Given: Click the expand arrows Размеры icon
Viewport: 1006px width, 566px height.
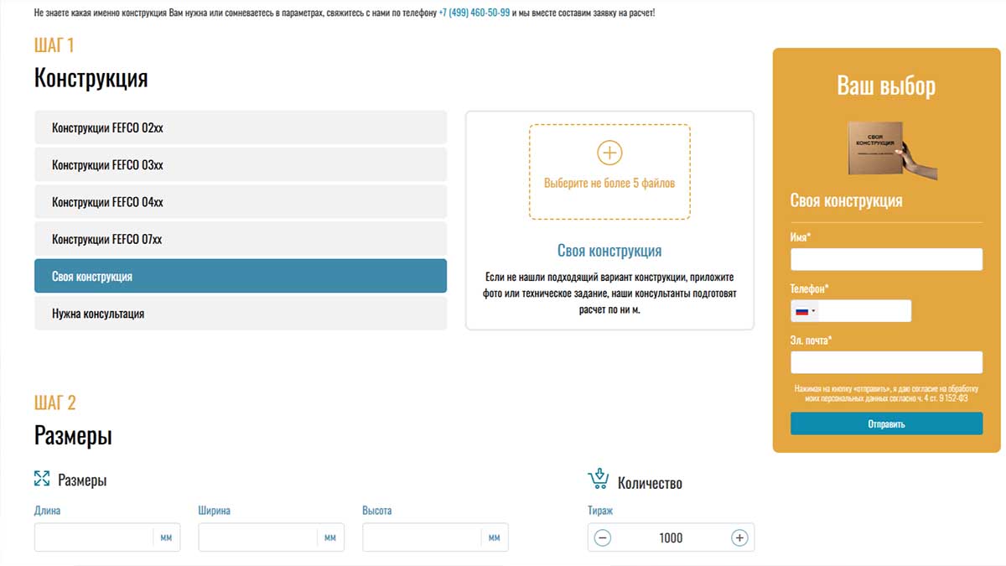Looking at the screenshot, I should click(42, 479).
